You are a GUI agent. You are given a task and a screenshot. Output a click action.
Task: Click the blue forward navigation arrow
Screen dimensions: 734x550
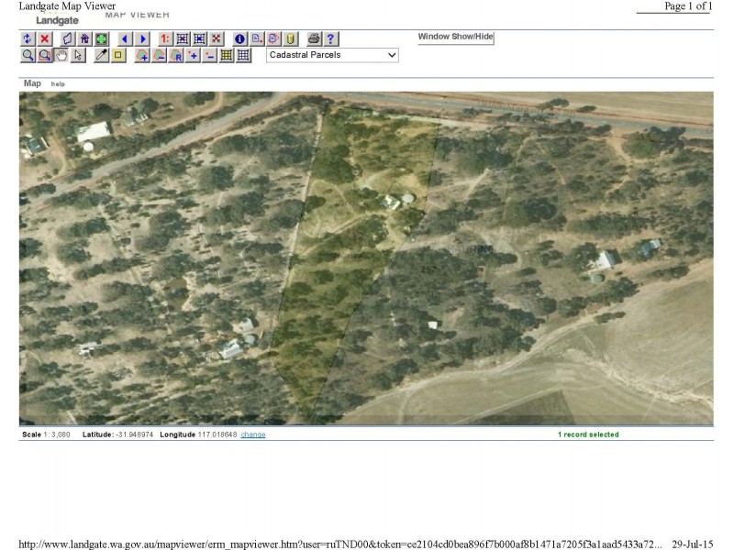click(x=140, y=38)
